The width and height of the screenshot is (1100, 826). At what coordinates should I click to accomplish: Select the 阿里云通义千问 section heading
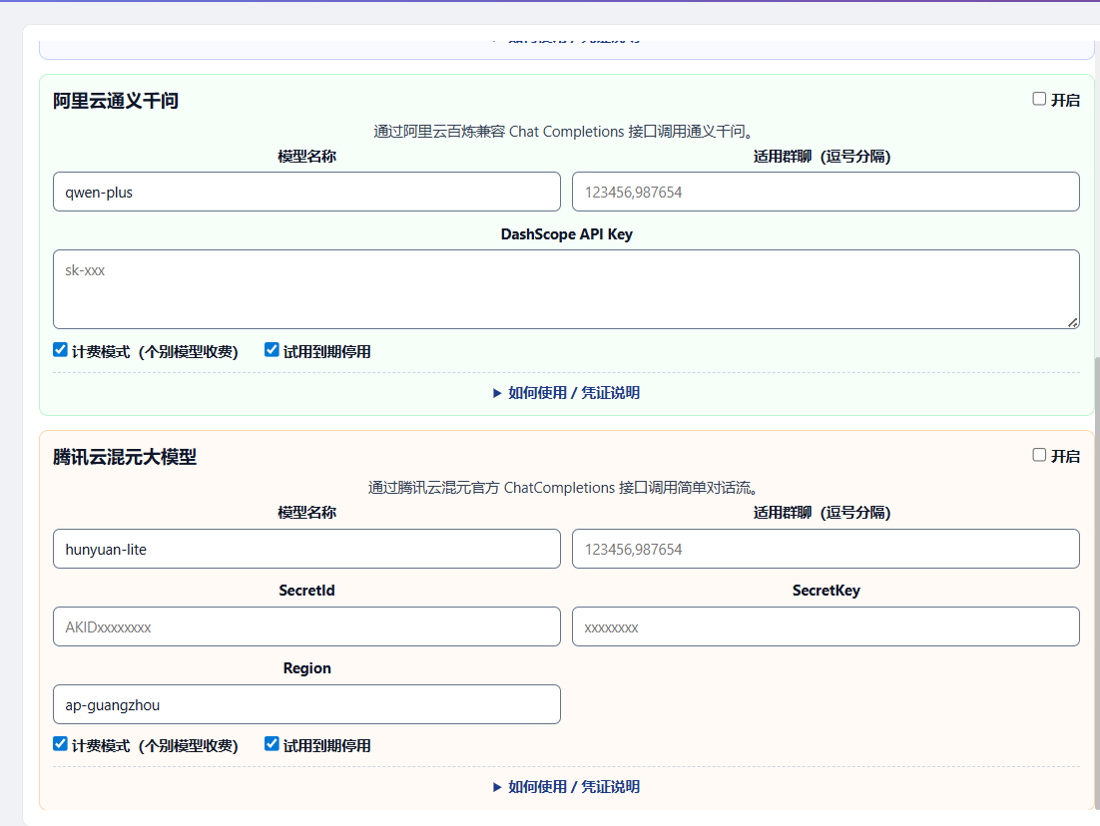[x=116, y=101]
